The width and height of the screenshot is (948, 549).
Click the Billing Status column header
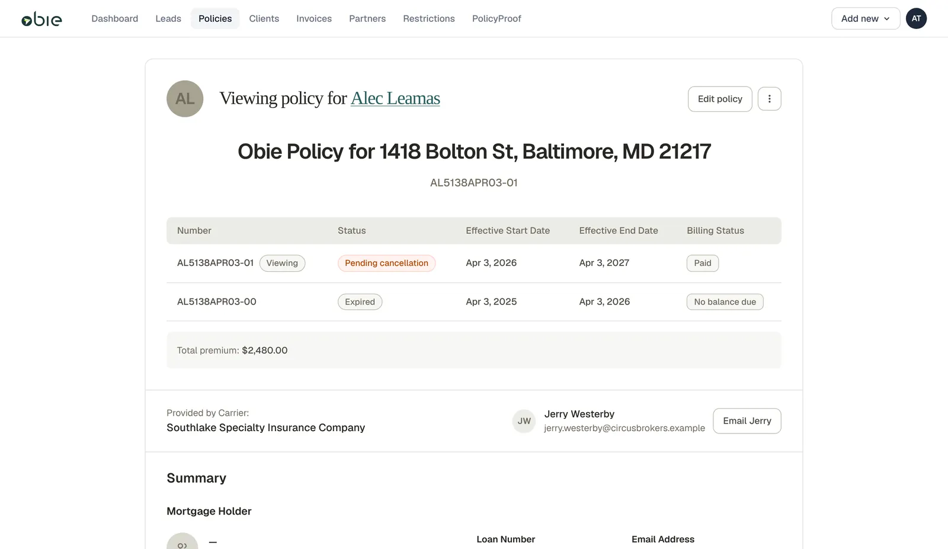pyautogui.click(x=715, y=230)
